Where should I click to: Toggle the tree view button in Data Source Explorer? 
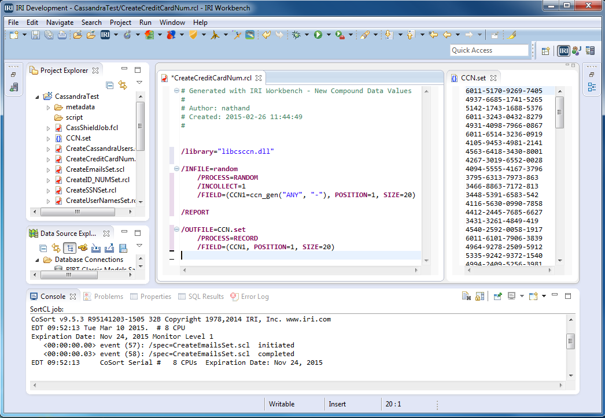pos(69,248)
